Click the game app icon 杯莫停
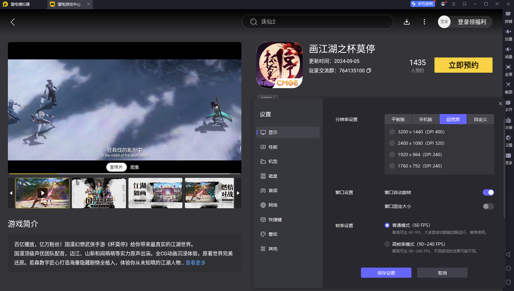This screenshot has width=514, height=291. pyautogui.click(x=280, y=65)
